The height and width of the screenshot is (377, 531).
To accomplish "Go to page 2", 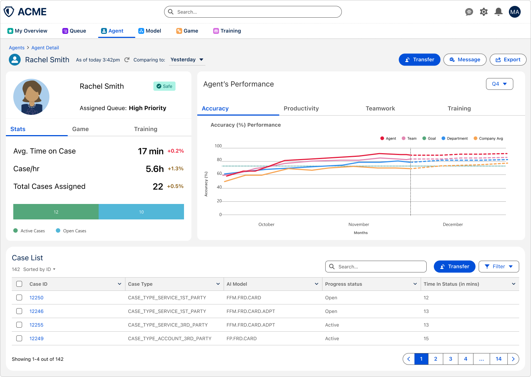I will 436,359.
